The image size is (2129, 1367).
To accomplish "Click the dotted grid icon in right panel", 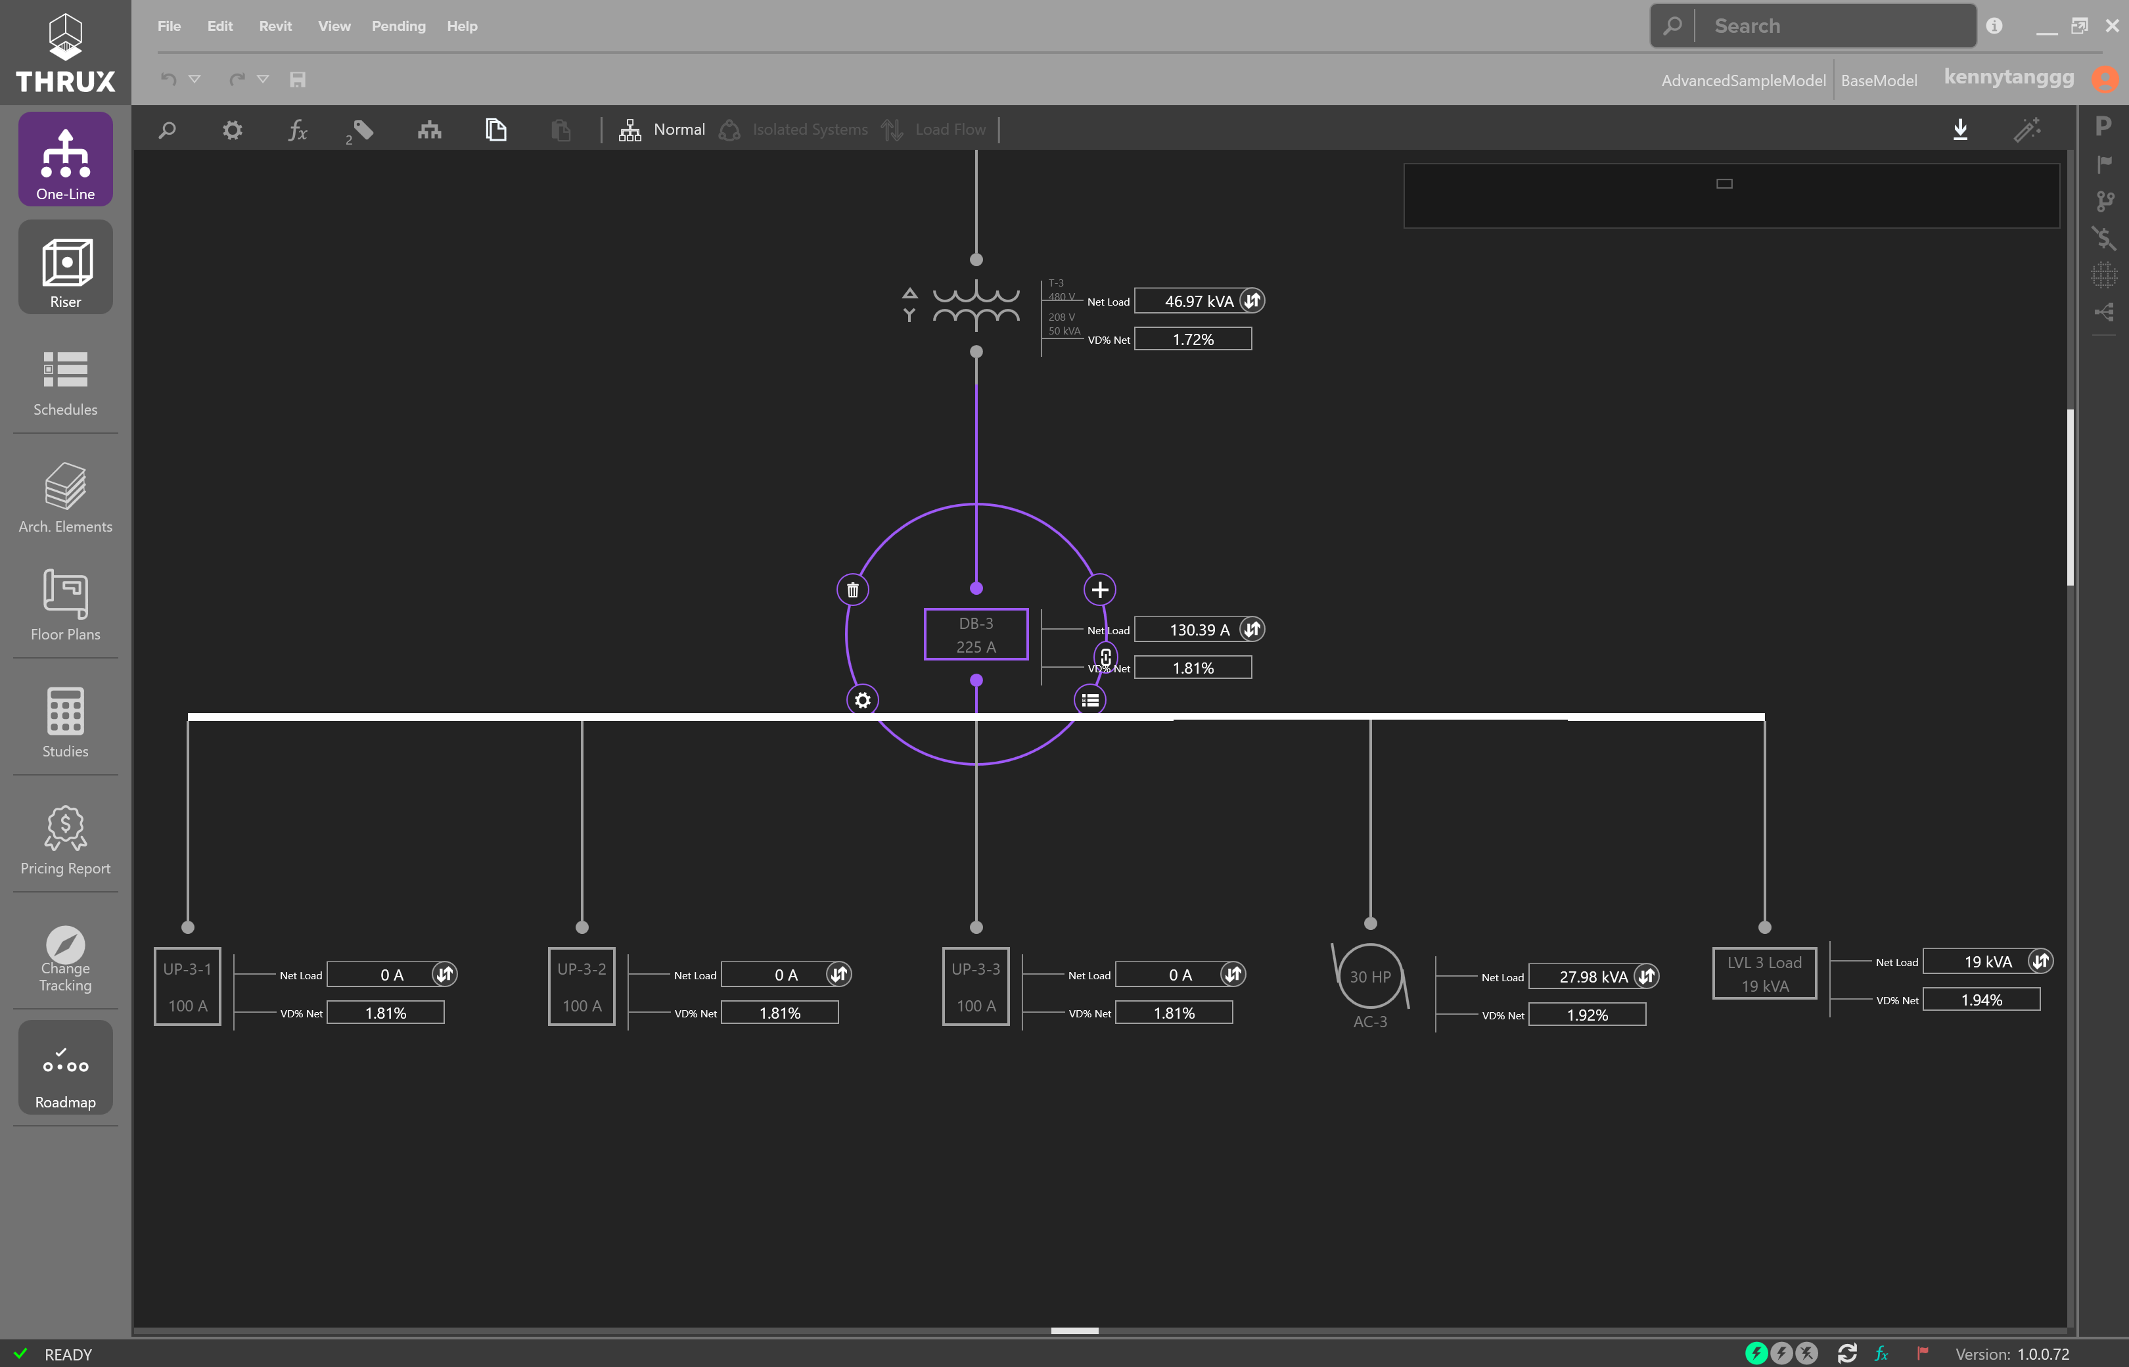I will coord(2104,275).
